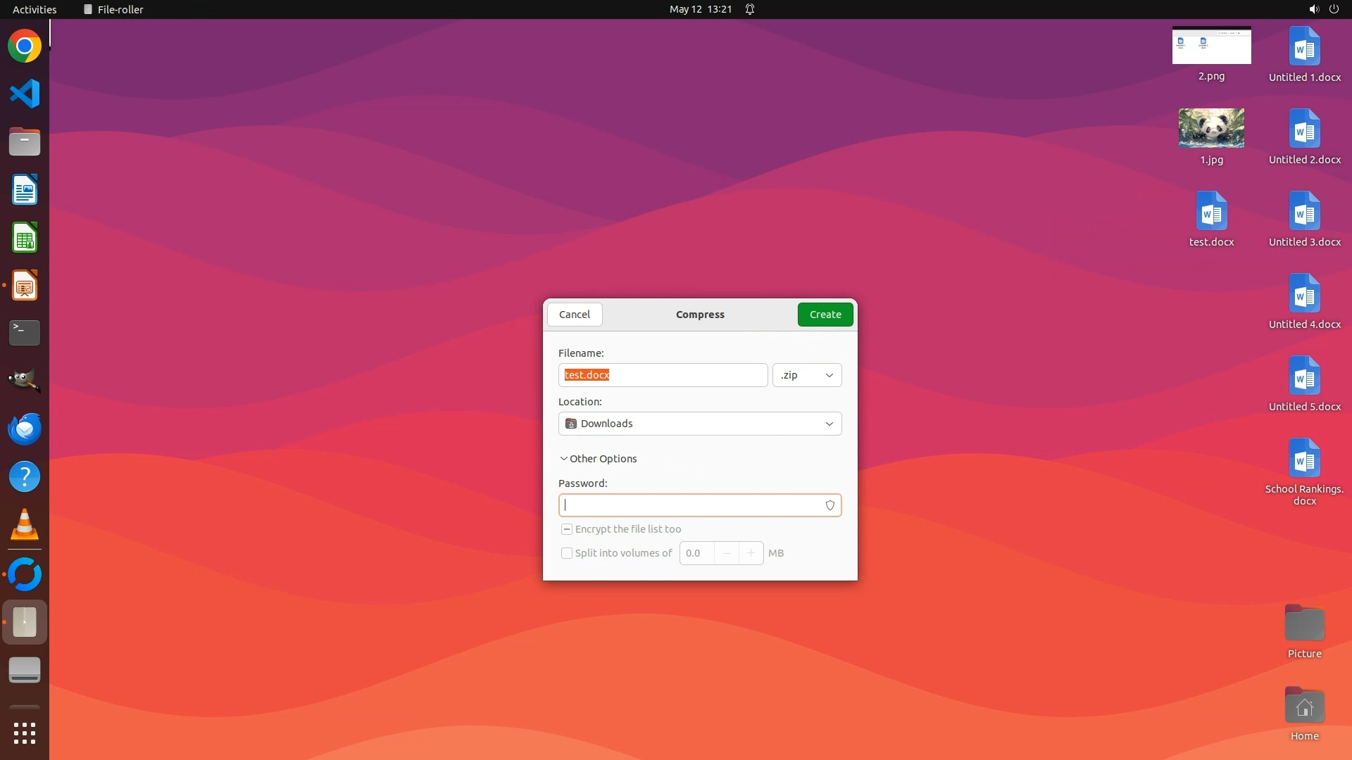The image size is (1352, 760).
Task: Open Thunderbird mail client icon
Action: tap(25, 429)
